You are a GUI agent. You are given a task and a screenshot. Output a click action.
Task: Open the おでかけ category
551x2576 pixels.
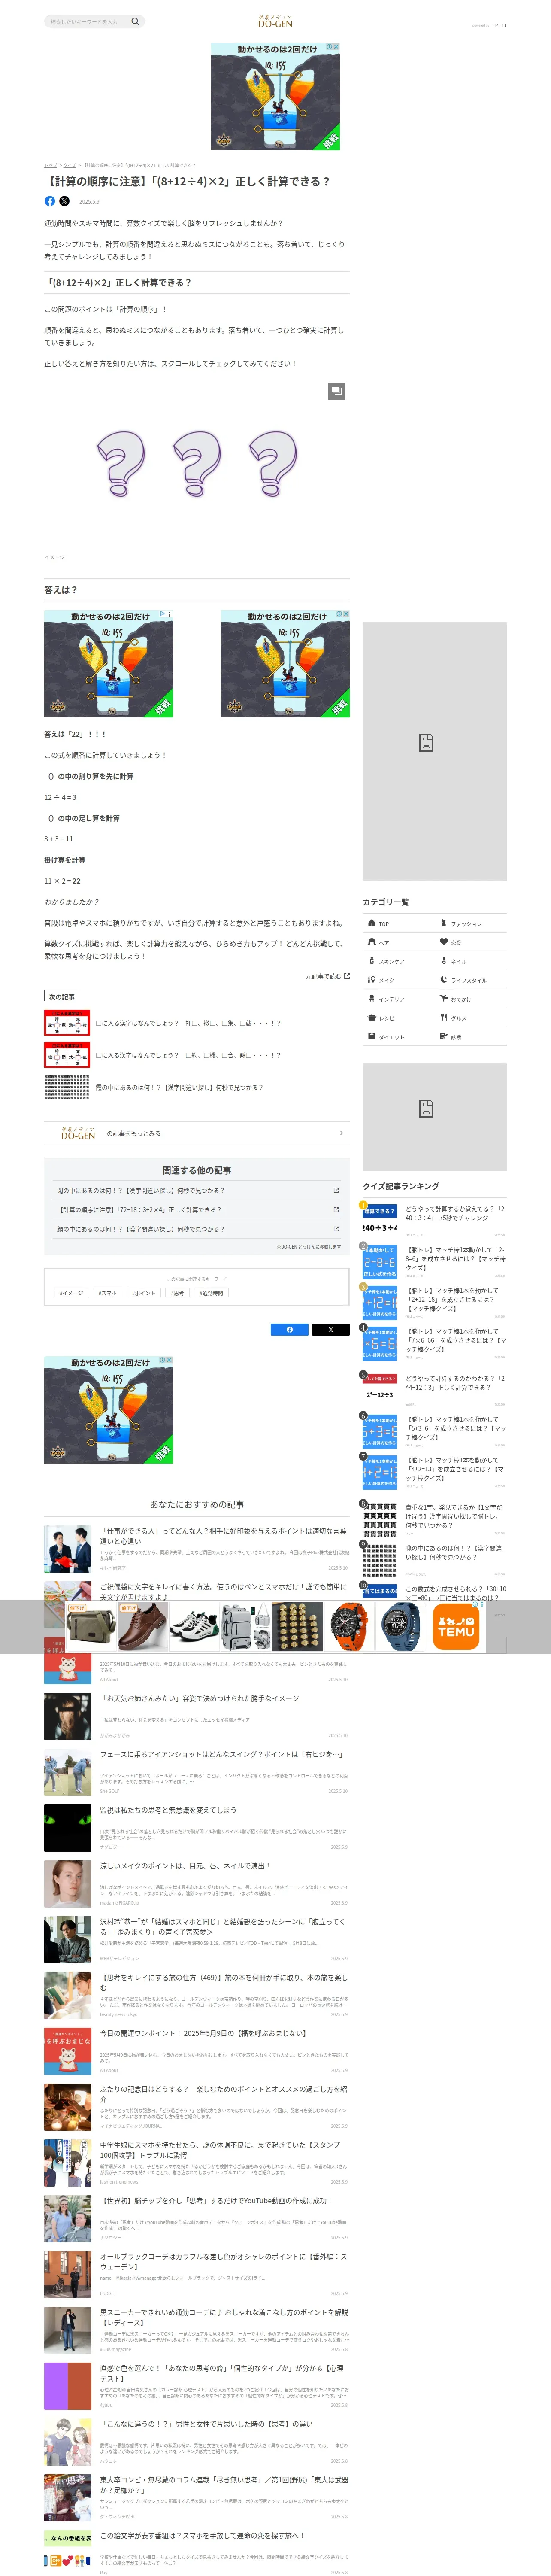[x=471, y=999]
